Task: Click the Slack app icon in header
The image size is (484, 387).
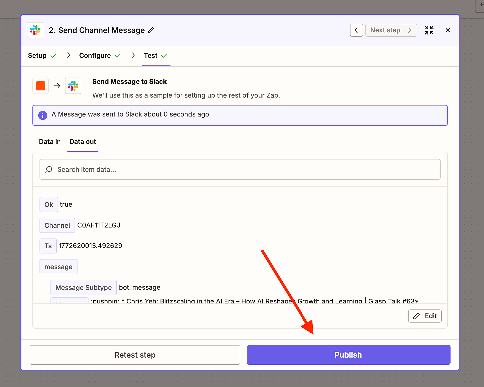Action: 35,30
